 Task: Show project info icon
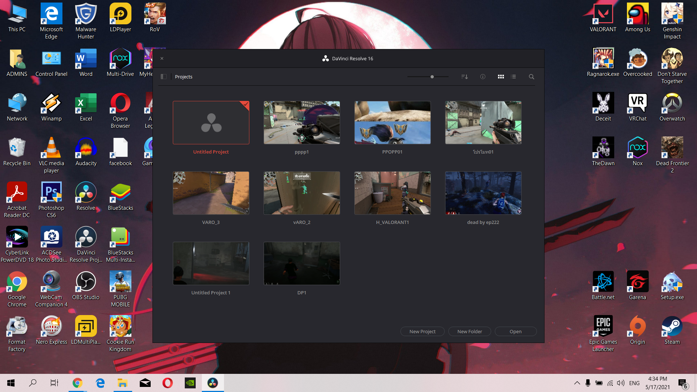(x=483, y=77)
